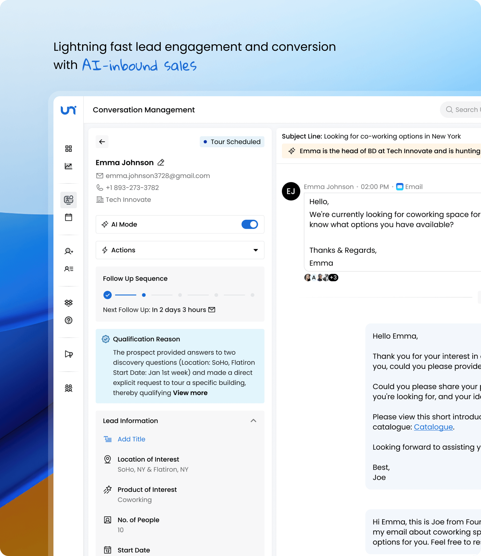
Task: Open the help question mark icon
Action: point(68,320)
